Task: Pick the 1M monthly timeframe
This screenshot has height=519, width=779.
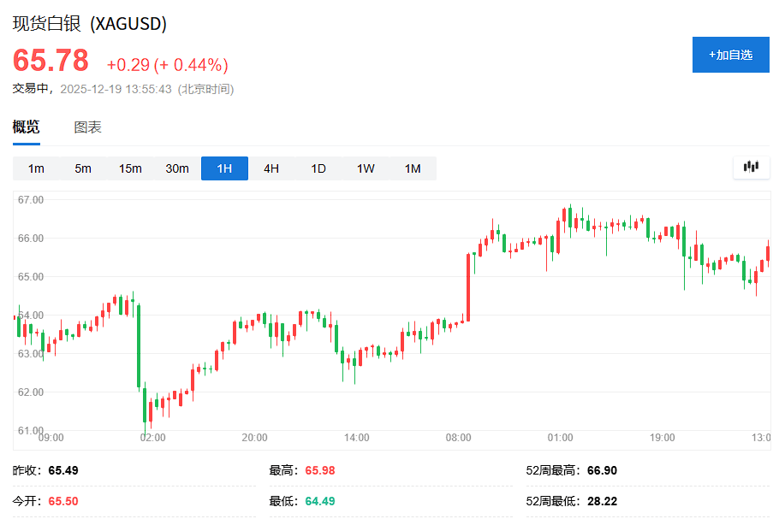Action: pyautogui.click(x=413, y=168)
